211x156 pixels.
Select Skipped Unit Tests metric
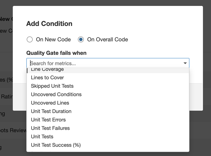coord(52,86)
